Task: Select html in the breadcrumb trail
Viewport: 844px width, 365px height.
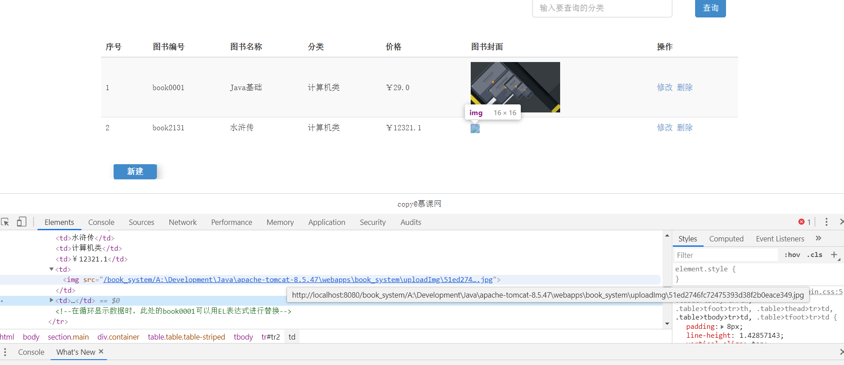Action: tap(7, 337)
